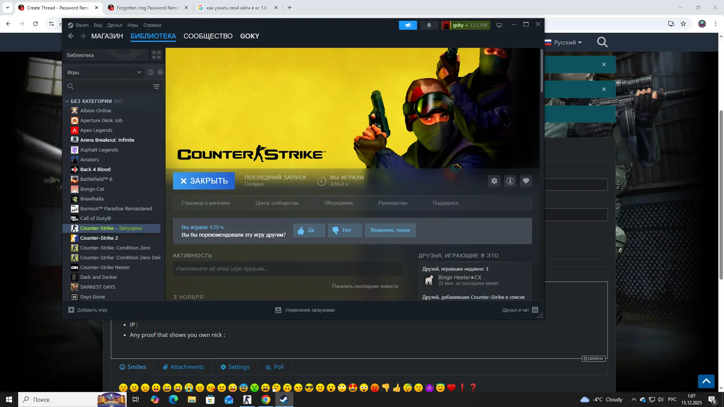Screen dimensions: 724x407
Task: Open the Вид menu
Action: tap(98, 25)
